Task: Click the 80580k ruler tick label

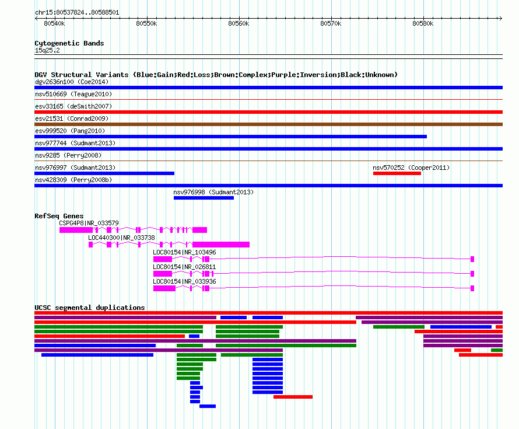Action: click(423, 23)
